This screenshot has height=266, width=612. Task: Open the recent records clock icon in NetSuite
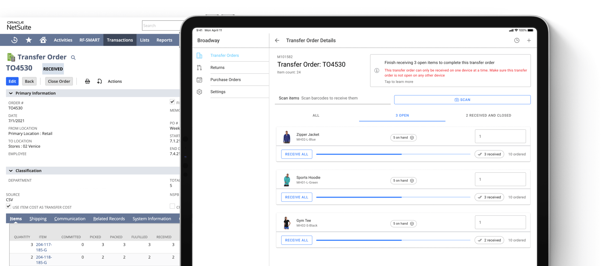(14, 40)
